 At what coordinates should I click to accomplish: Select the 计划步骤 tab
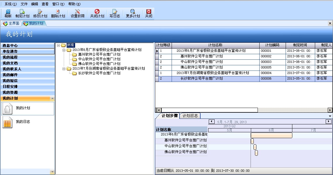tap(169, 116)
